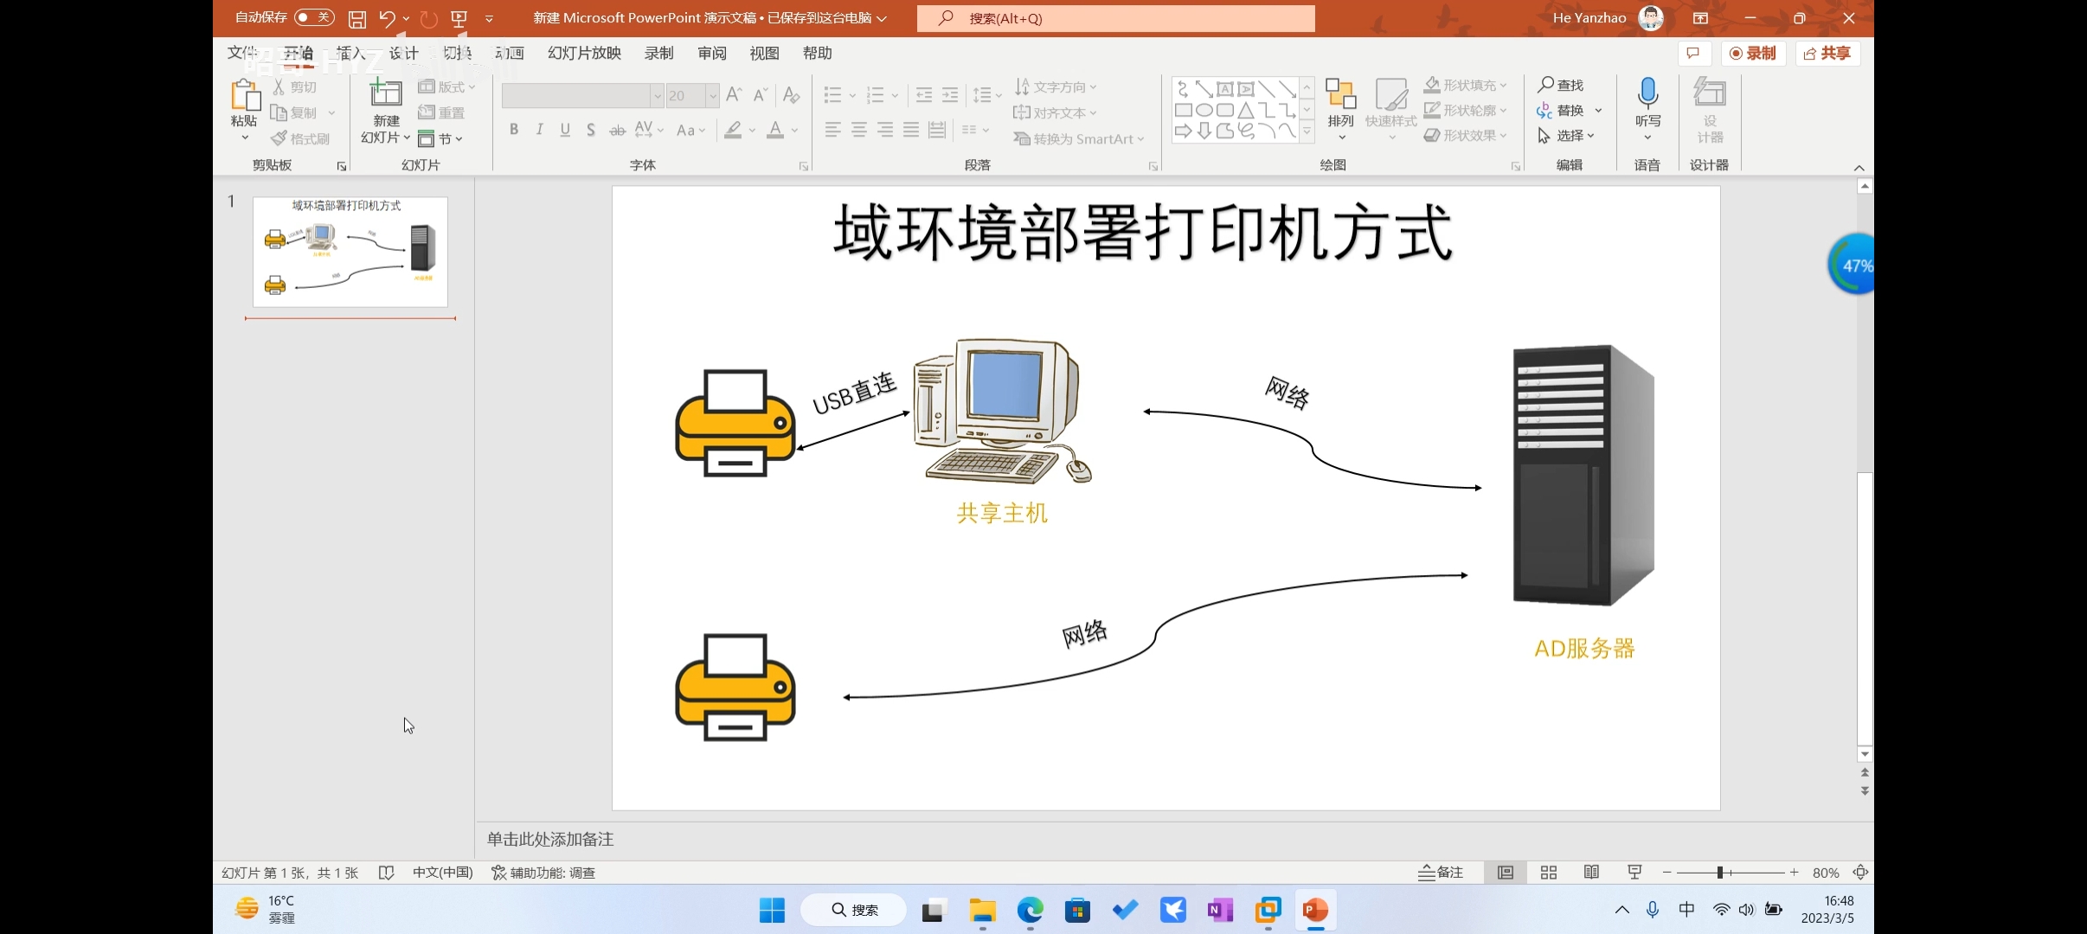2087x934 pixels.
Task: Start slideshow from beginning via title bar icon
Action: (459, 18)
